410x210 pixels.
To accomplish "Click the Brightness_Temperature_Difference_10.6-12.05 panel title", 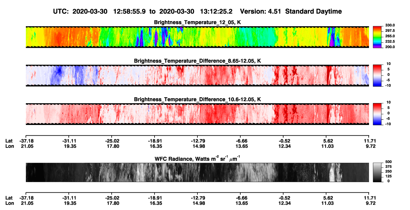I will click(198, 99).
